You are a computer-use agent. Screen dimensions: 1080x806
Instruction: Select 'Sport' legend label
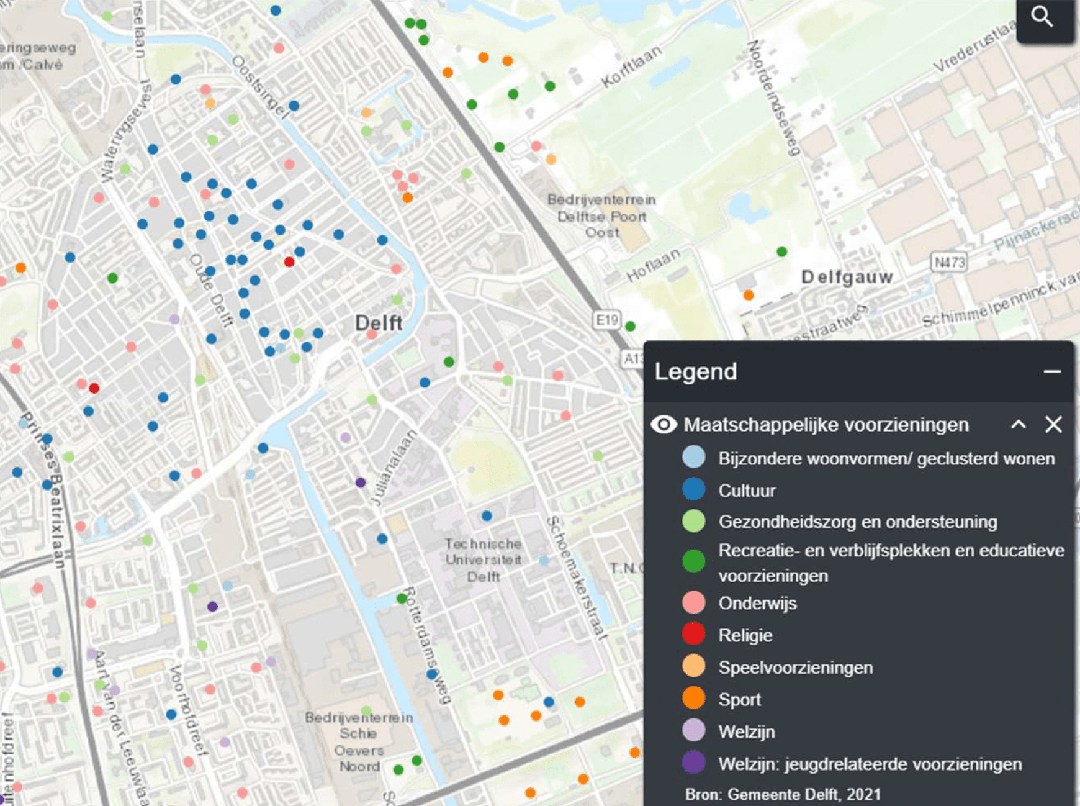click(x=739, y=700)
